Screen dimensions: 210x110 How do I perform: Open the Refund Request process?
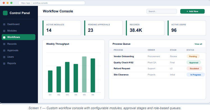click(122, 68)
